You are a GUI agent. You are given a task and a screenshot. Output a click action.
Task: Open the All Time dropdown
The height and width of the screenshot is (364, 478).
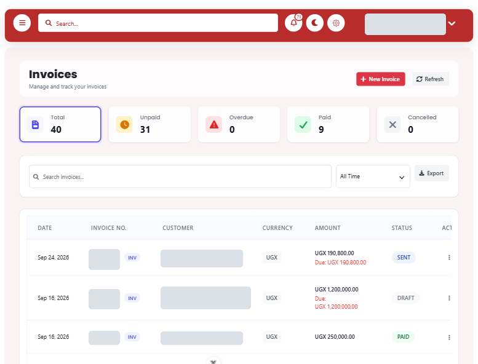tap(373, 176)
